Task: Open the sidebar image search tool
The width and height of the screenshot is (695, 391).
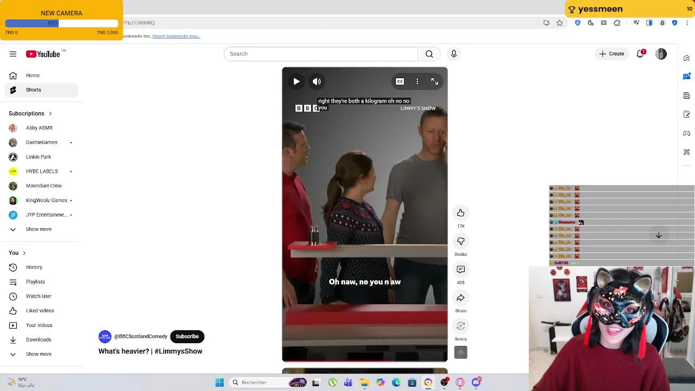Action: click(x=687, y=58)
